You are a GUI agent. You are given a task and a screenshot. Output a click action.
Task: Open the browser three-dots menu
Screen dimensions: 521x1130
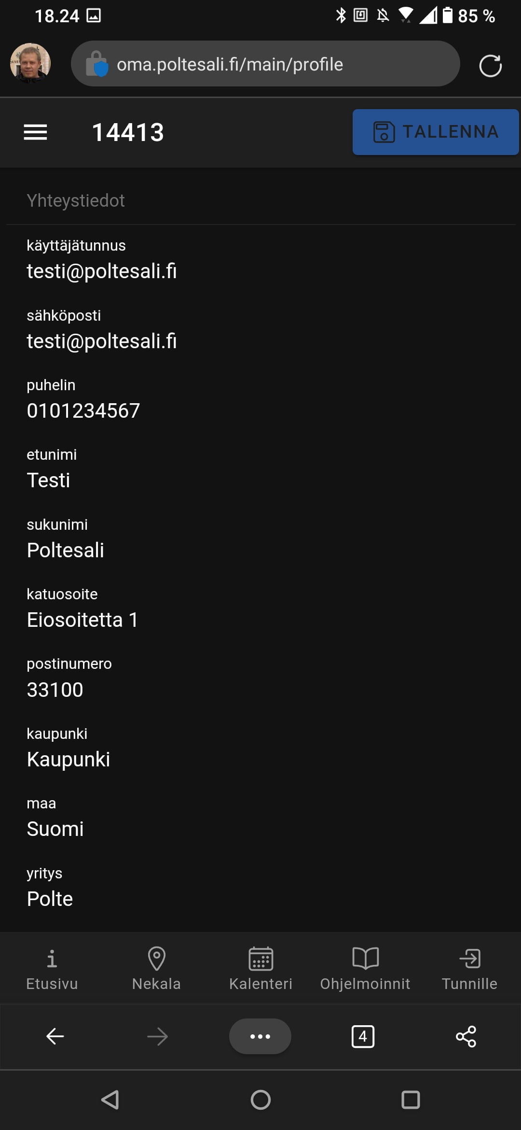click(x=260, y=1036)
